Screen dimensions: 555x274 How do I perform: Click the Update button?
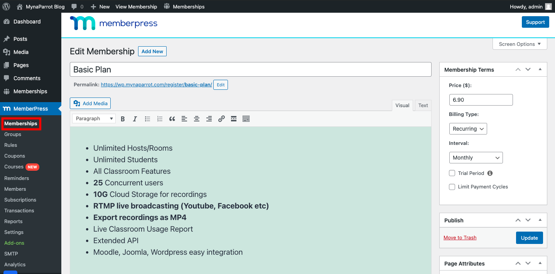click(529, 238)
